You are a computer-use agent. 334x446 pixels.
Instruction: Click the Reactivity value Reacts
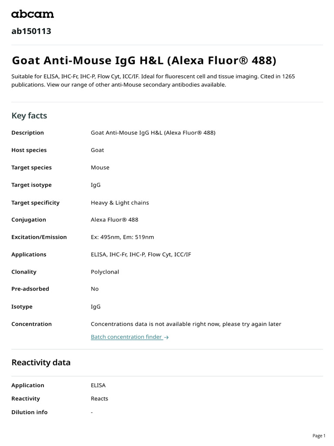99,399
